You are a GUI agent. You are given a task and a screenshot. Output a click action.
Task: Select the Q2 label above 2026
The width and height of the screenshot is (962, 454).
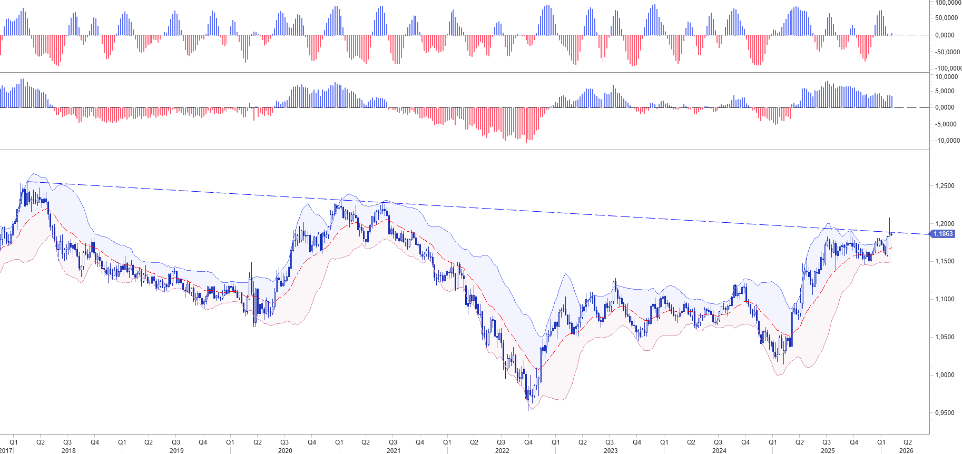click(908, 442)
